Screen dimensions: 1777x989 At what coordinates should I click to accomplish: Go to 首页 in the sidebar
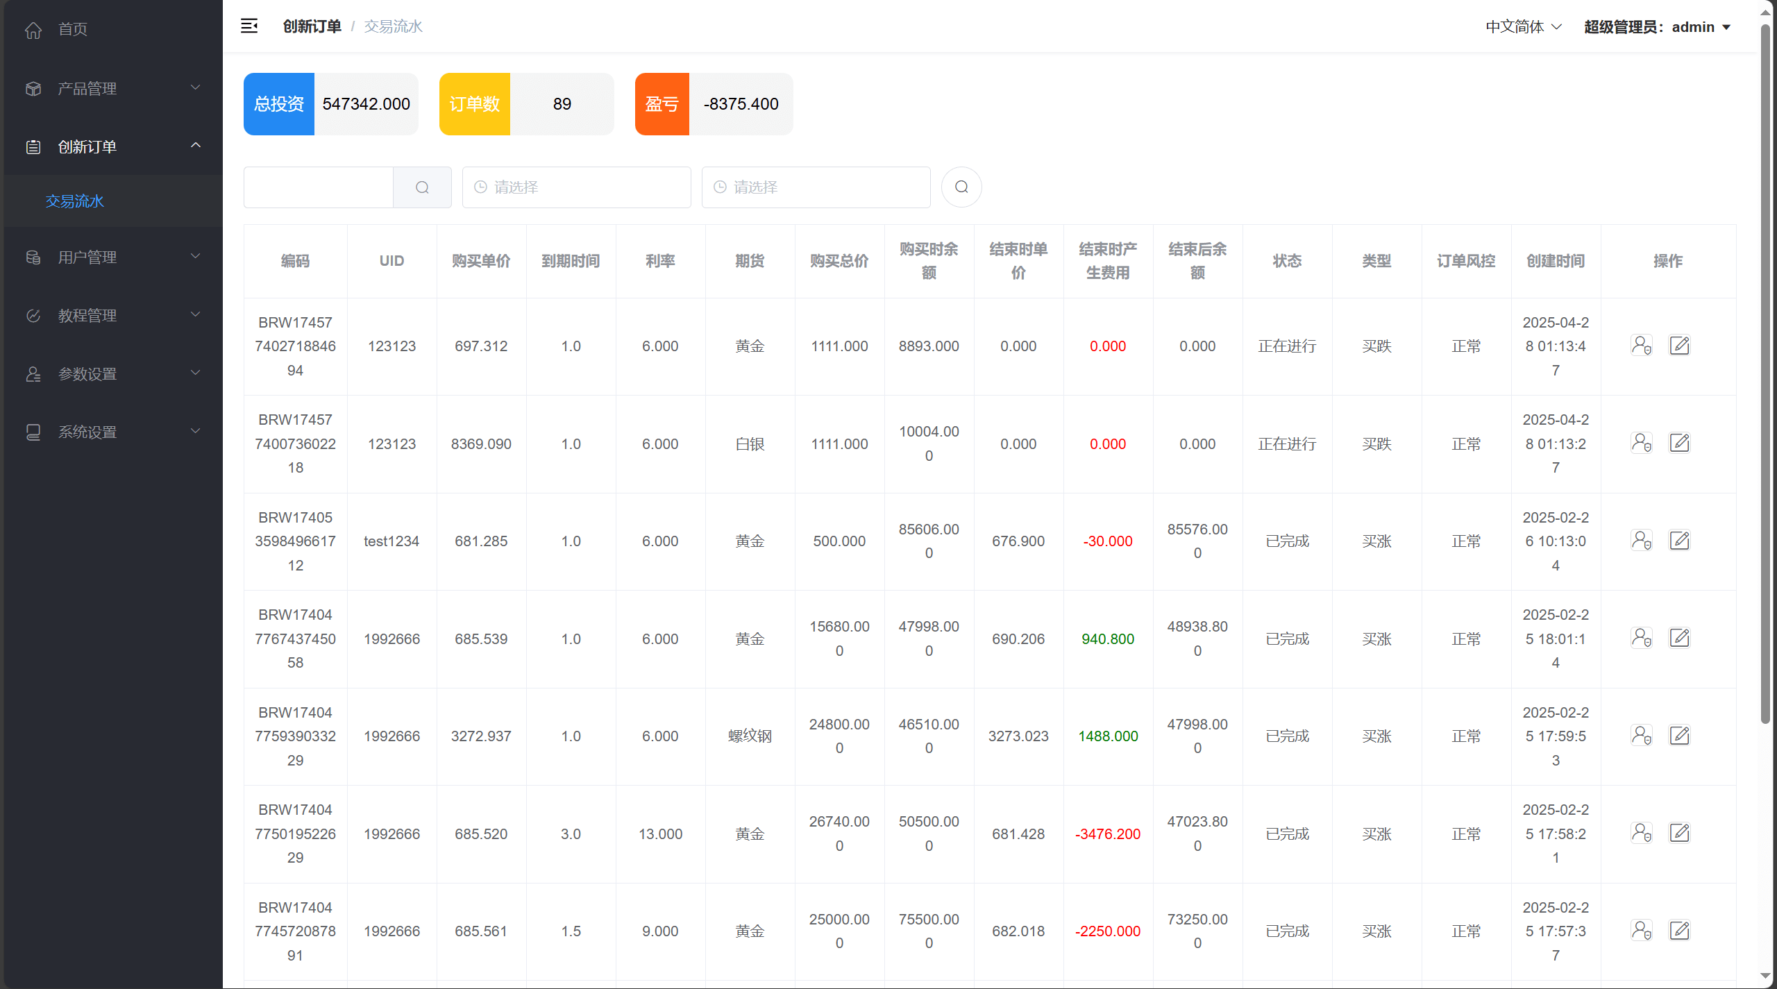point(73,29)
